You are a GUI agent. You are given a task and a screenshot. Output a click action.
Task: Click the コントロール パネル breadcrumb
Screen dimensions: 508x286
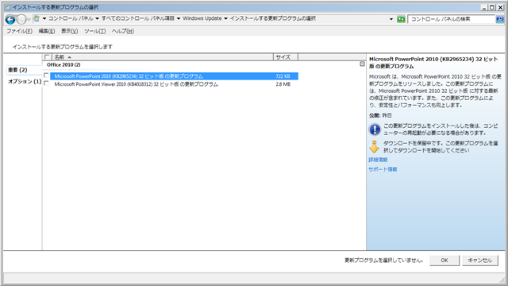pos(71,18)
